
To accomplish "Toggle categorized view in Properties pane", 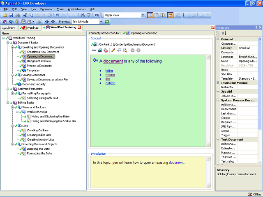I will coord(218,33).
